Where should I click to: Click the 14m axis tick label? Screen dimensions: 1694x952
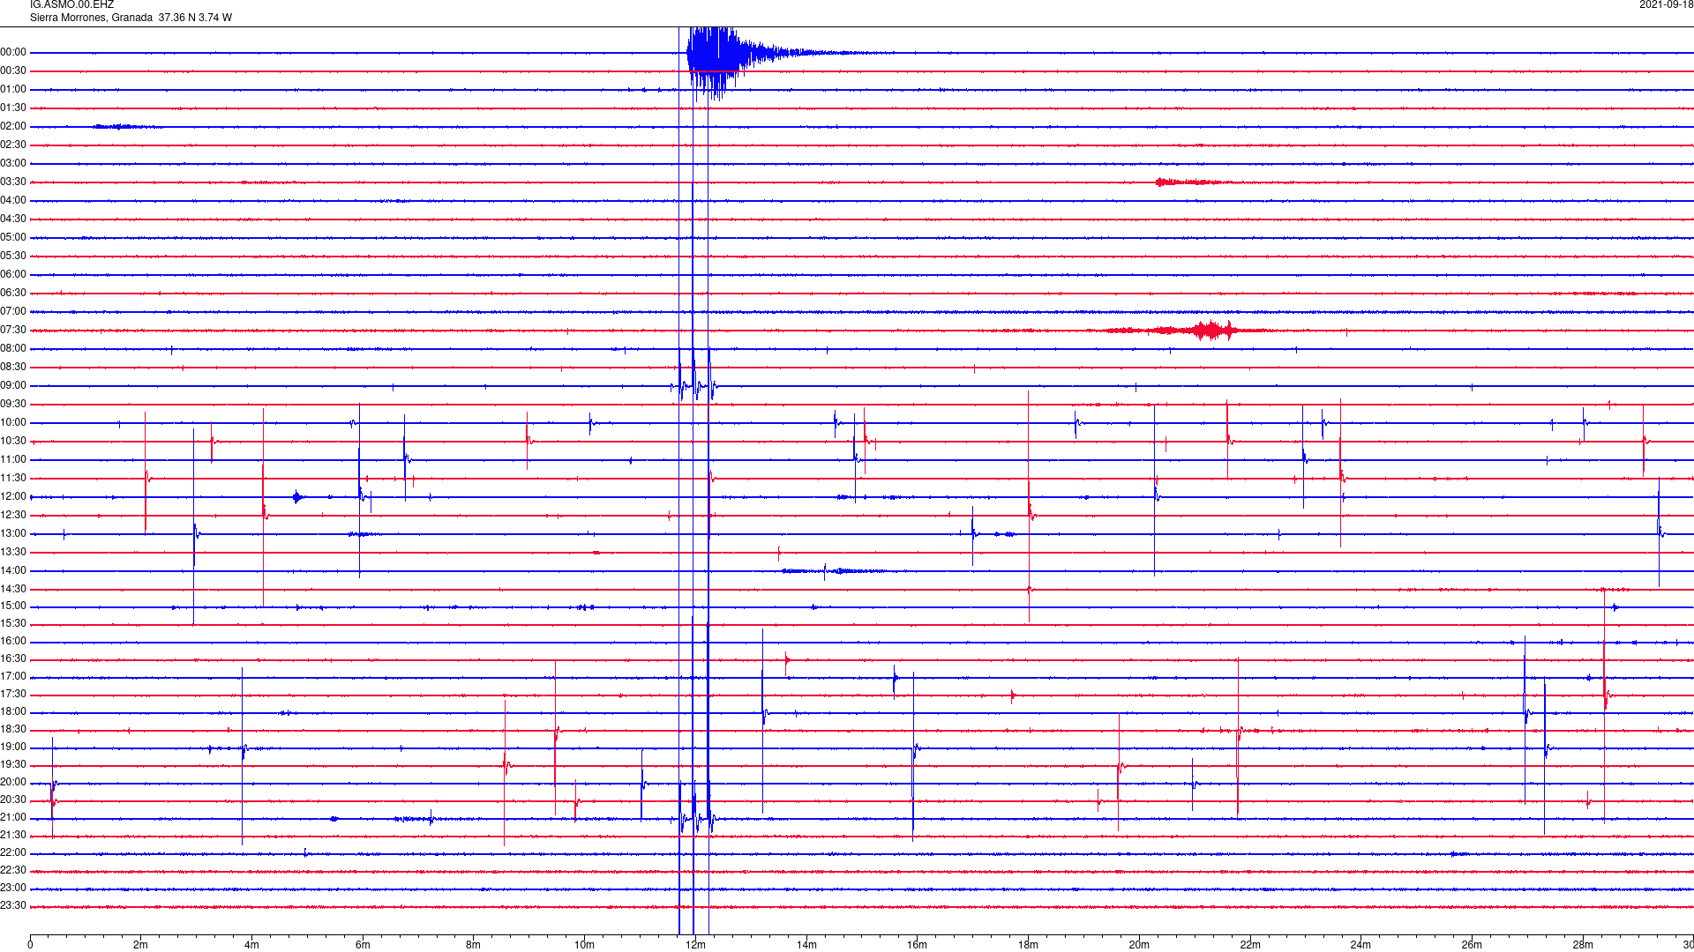pos(806,945)
